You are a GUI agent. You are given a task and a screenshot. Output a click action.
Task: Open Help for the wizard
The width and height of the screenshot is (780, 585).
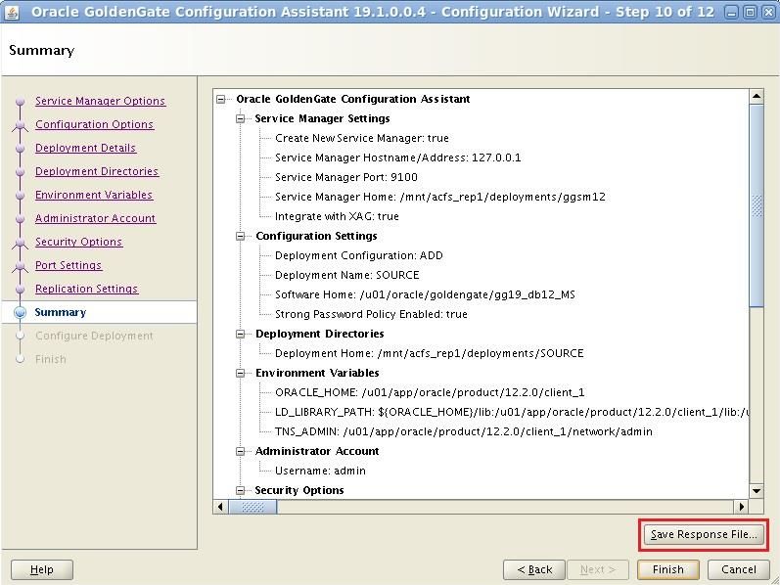coord(42,569)
